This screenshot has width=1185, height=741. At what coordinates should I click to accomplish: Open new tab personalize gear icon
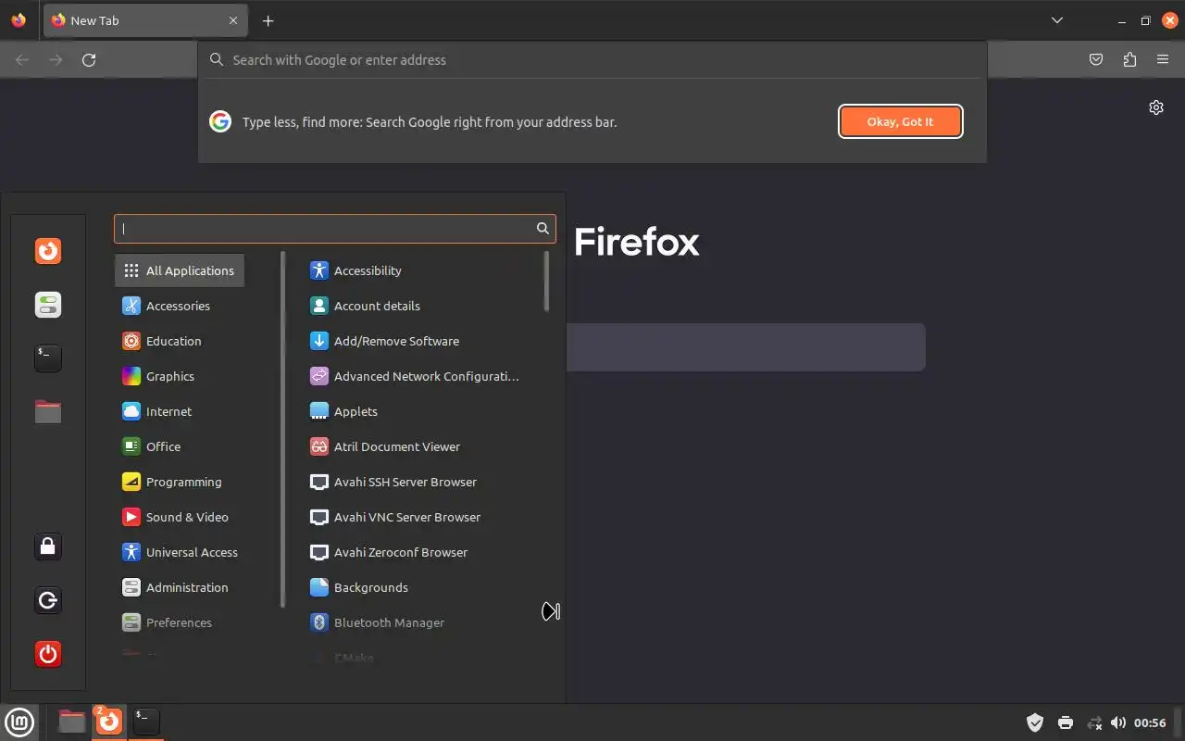click(1156, 107)
